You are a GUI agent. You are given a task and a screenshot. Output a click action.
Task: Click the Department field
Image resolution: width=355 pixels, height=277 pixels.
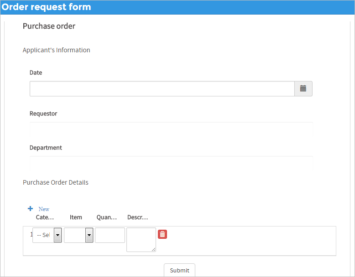click(171, 163)
